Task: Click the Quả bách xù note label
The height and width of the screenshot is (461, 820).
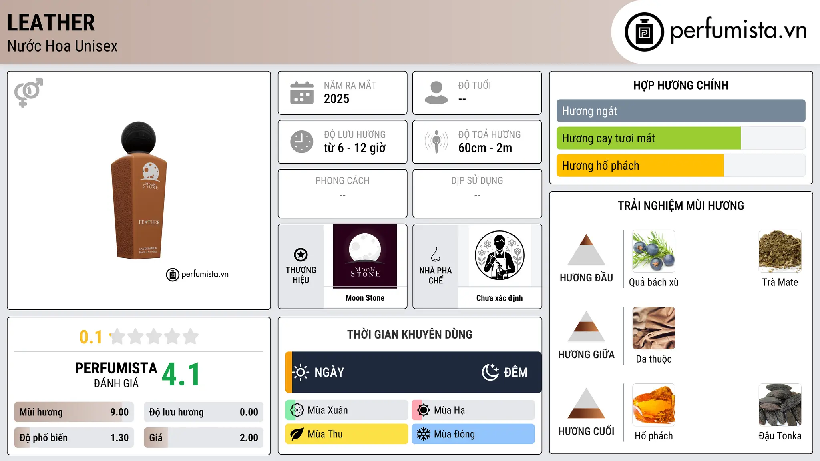Action: [653, 282]
